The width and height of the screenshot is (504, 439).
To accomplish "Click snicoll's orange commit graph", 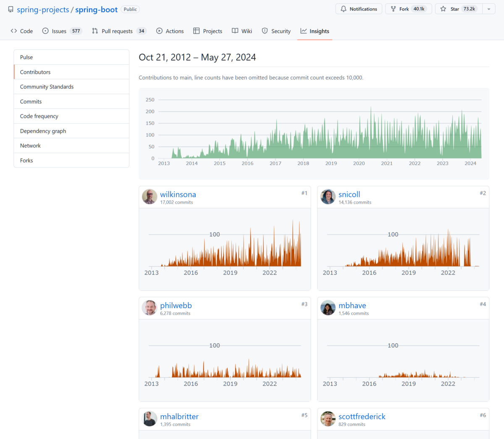I will tap(403, 248).
